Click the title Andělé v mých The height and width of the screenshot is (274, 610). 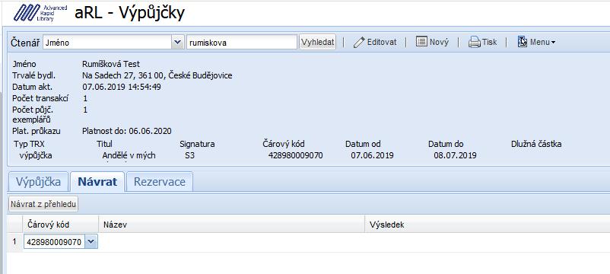coord(129,156)
